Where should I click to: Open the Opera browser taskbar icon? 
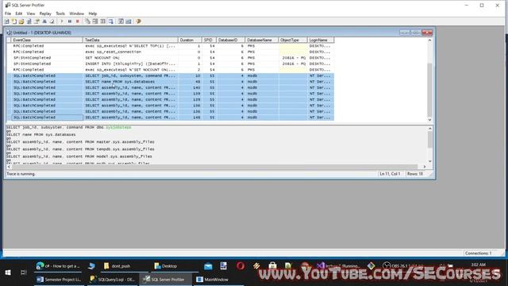pyautogui.click(x=240, y=266)
